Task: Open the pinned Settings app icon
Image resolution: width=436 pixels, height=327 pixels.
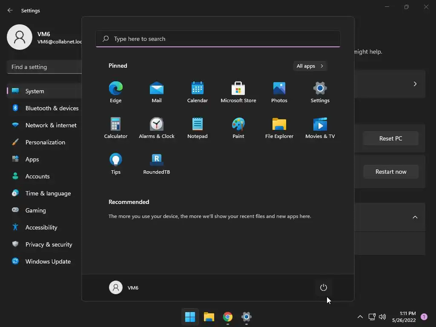Action: [320, 92]
